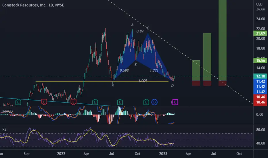Click the green E earnings marker near November 2022
The image size is (268, 158).
[x=146, y=102]
